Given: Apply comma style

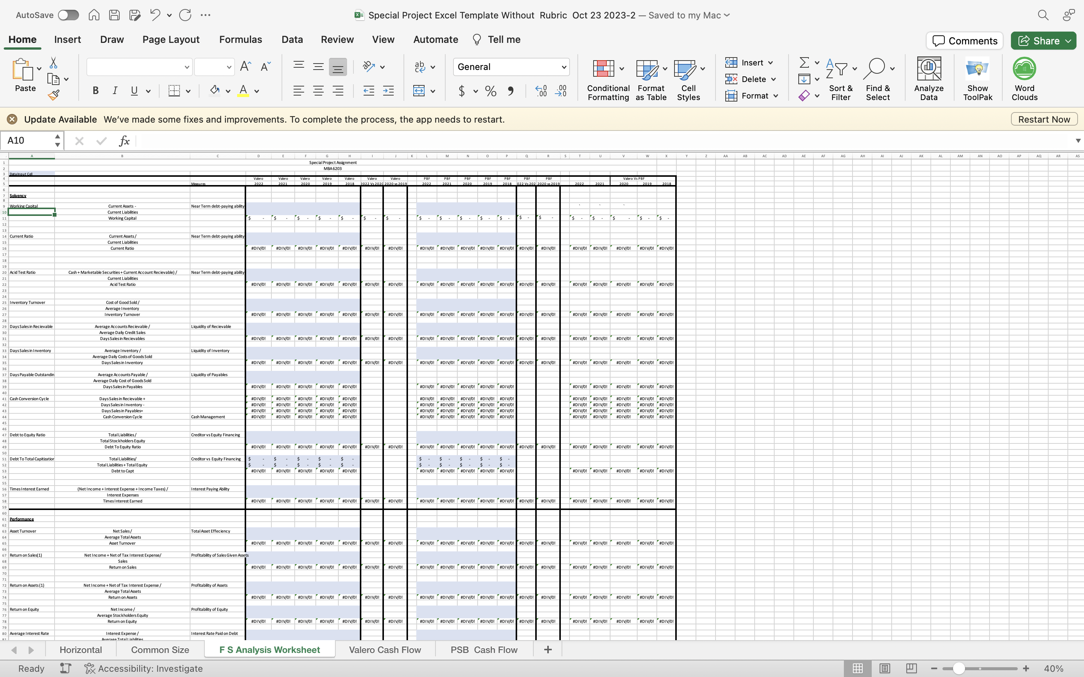Looking at the screenshot, I should pyautogui.click(x=511, y=91).
